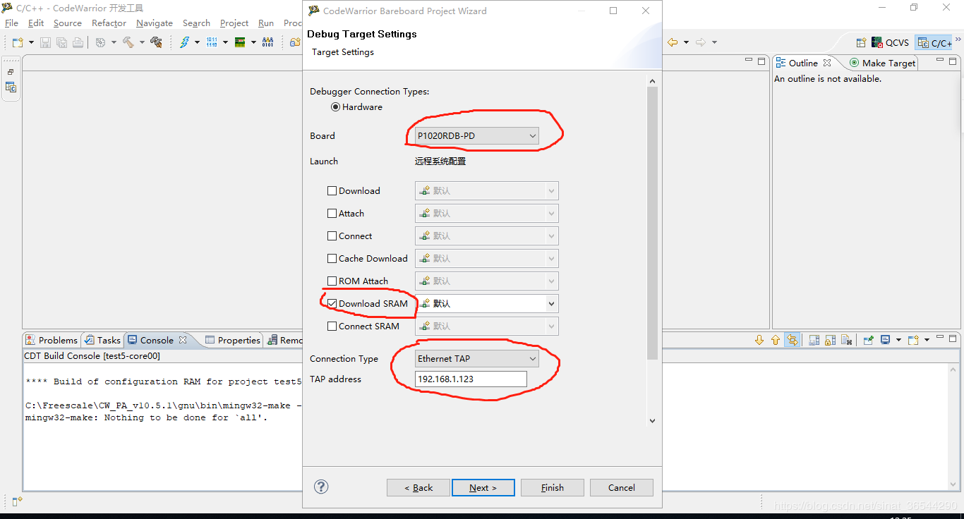Select the Hardware radio button
Screen dimensions: 964x519
click(x=336, y=107)
